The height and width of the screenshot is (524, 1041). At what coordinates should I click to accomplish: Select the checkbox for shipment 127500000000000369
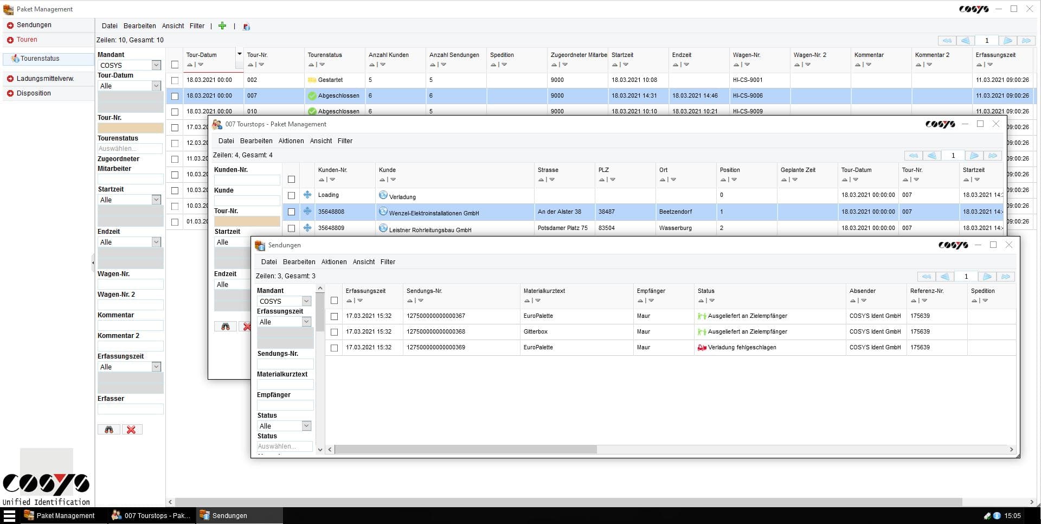coord(335,347)
